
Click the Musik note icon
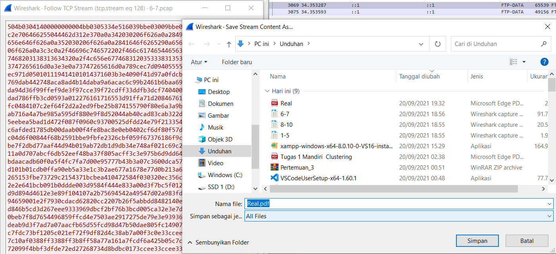coord(202,127)
